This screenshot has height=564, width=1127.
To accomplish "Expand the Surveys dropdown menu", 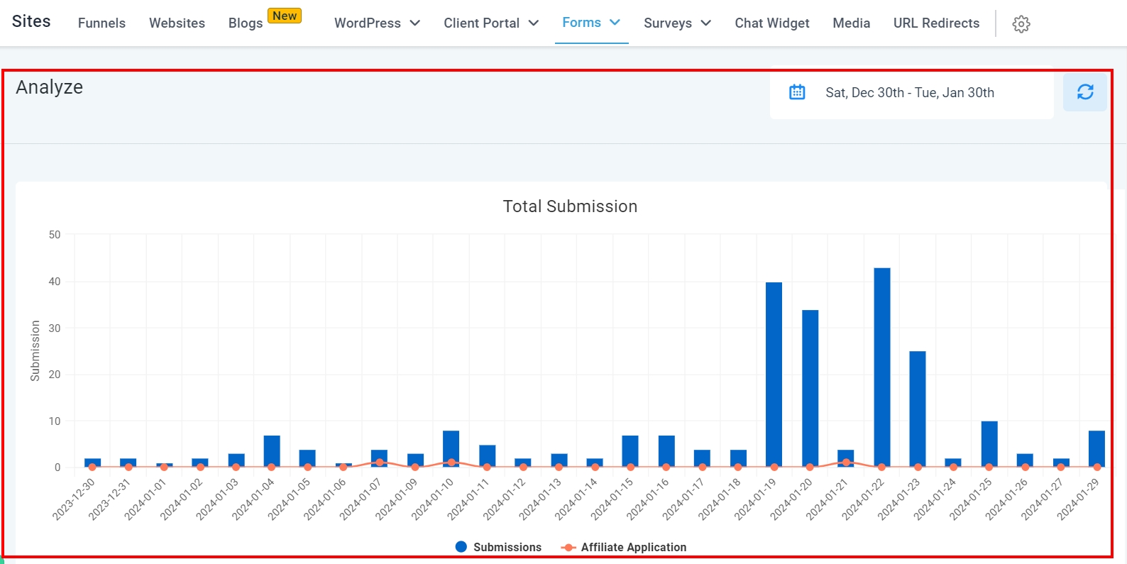I will 676,23.
